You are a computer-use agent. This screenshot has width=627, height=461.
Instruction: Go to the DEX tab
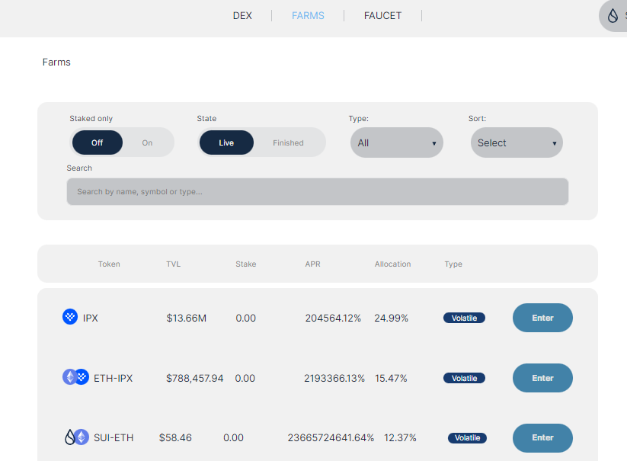coord(242,15)
